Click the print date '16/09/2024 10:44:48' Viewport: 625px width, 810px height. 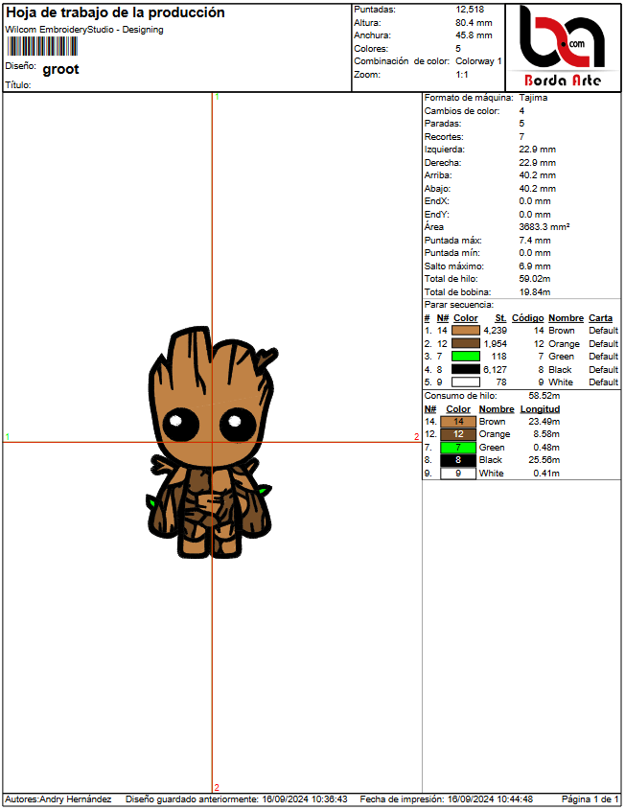[490, 799]
